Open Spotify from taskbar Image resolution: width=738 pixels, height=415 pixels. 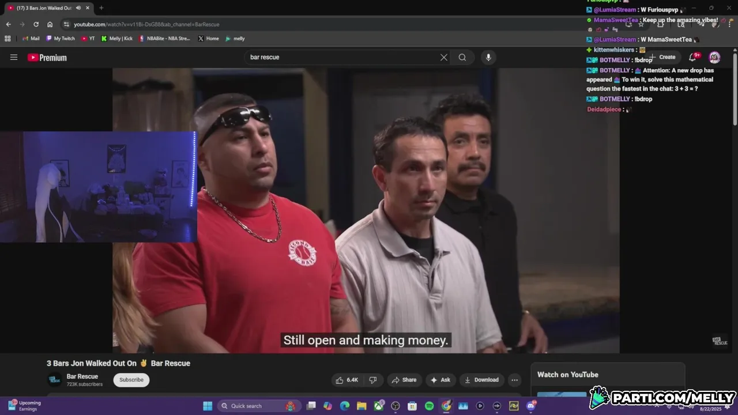click(x=429, y=406)
